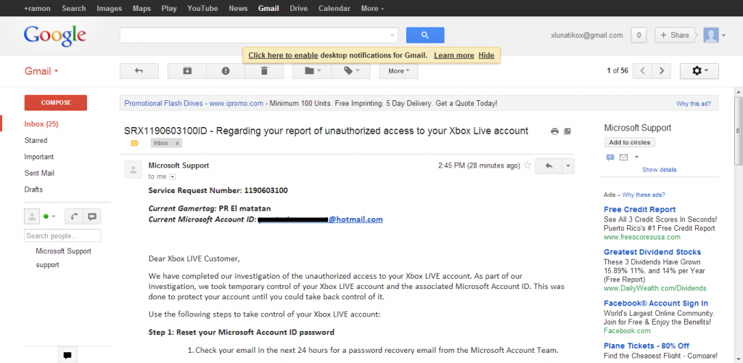Click the chat bubble icon at bottom left
743x363 pixels.
coord(67,356)
